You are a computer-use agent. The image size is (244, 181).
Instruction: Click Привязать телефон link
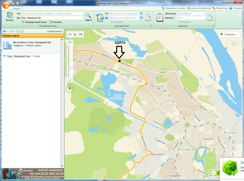[x=174, y=8]
